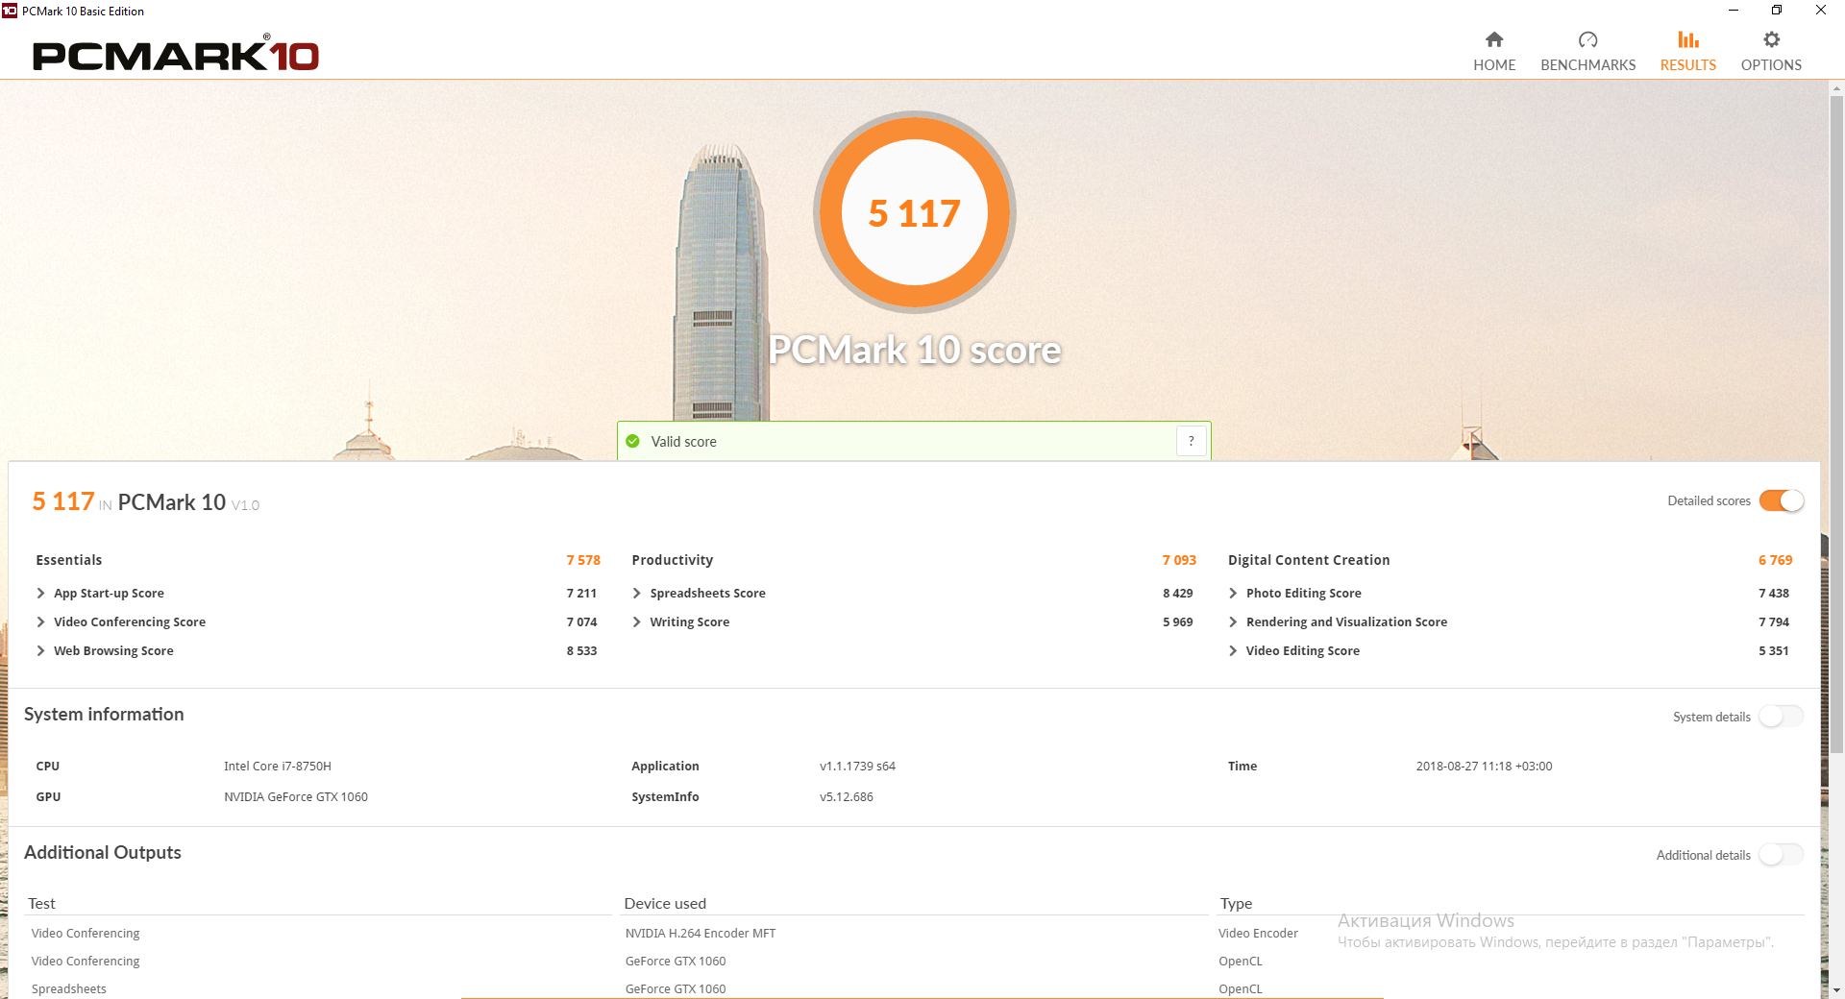Select the Essentials heading
The width and height of the screenshot is (1845, 999).
[x=68, y=560]
